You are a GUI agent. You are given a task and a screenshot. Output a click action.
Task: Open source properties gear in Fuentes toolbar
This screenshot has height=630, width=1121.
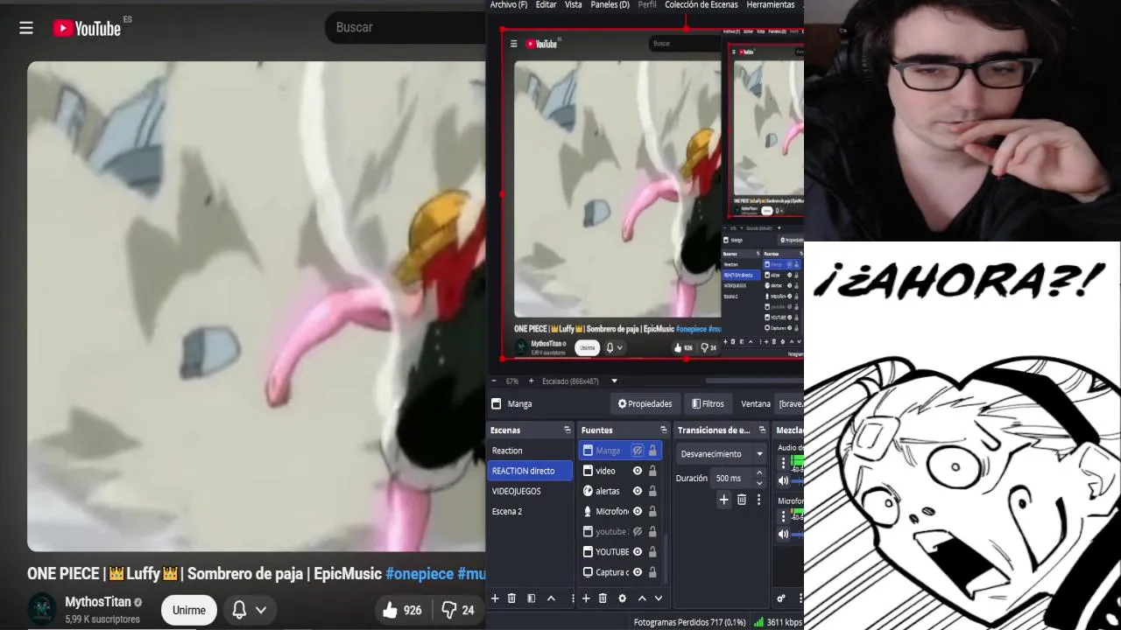coord(622,598)
